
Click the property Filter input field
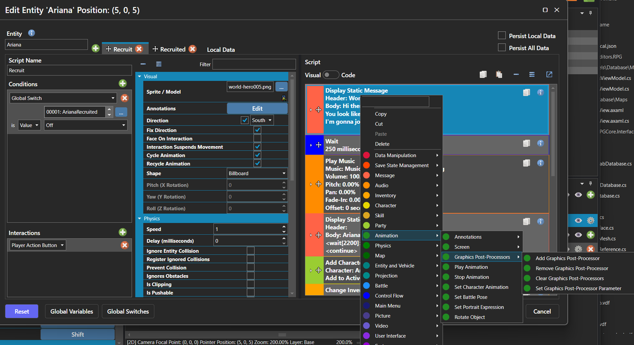click(254, 64)
